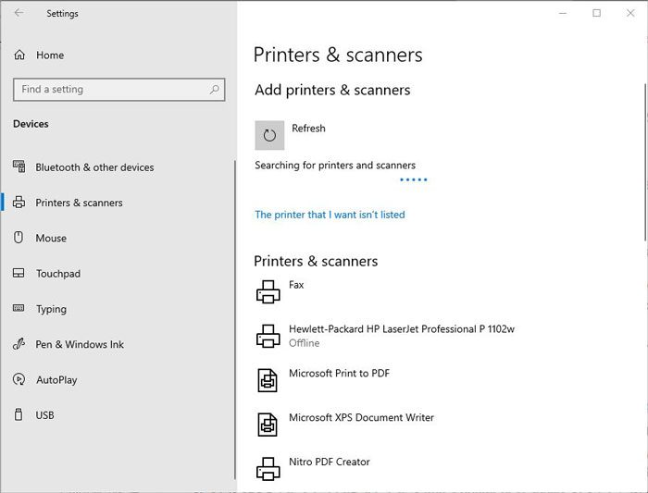
Task: Click the Mouse icon
Action: [19, 238]
